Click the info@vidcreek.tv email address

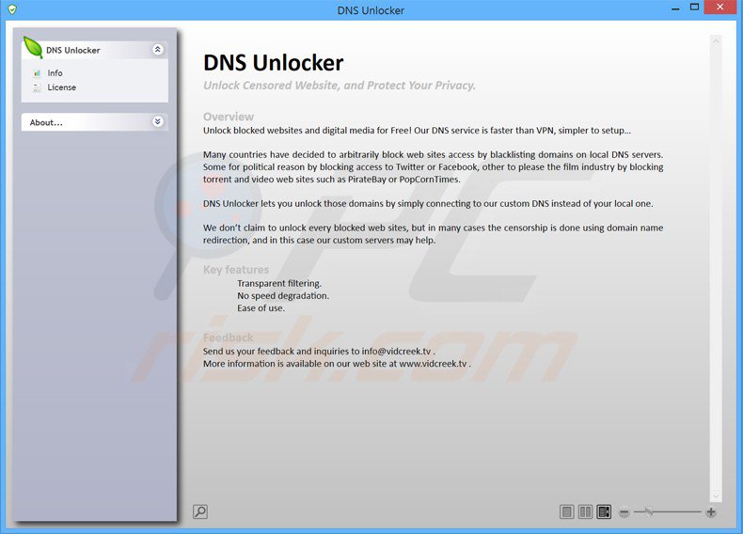[x=396, y=352]
